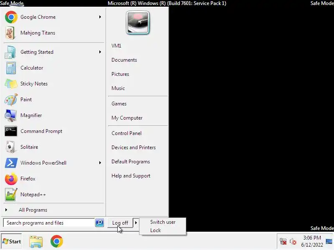Open Documents from the Start menu

click(124, 60)
